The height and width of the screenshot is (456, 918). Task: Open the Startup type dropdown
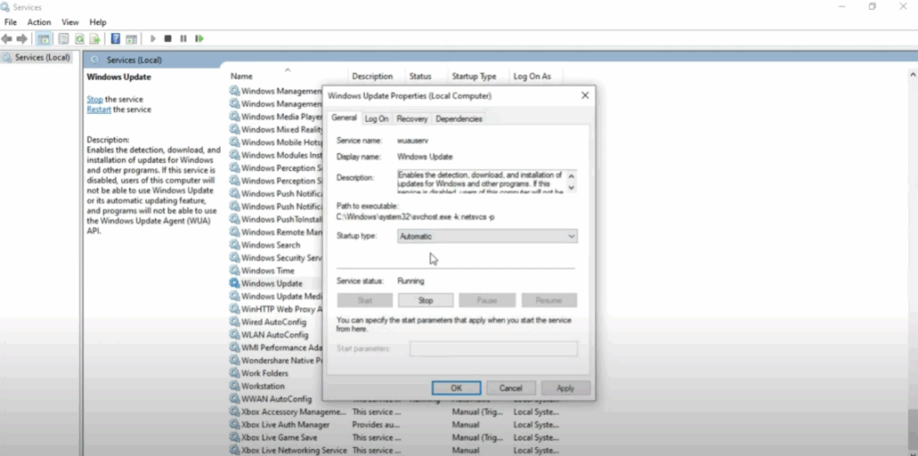(x=487, y=237)
